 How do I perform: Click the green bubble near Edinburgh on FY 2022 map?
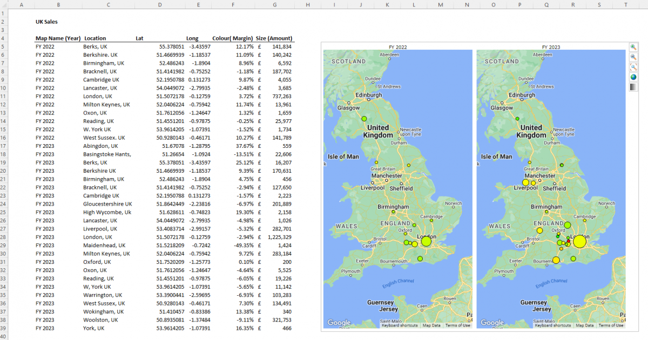coord(364,118)
